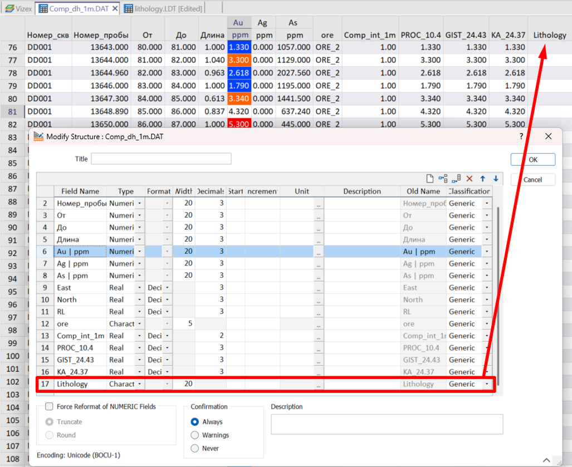This screenshot has width=572, height=467.
Task: Select the Warnings confirmation option
Action: click(x=194, y=435)
